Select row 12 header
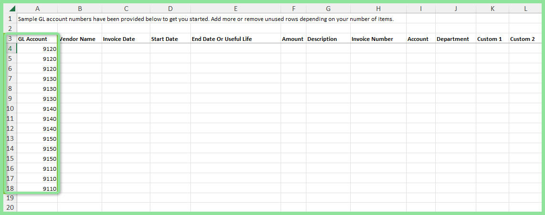Viewport: 545px width, 215px height. click(x=10, y=128)
